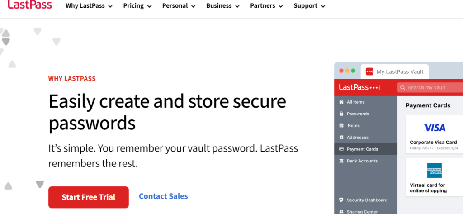Click the Sharing Center people icon
This screenshot has height=214, width=463.
point(341,211)
